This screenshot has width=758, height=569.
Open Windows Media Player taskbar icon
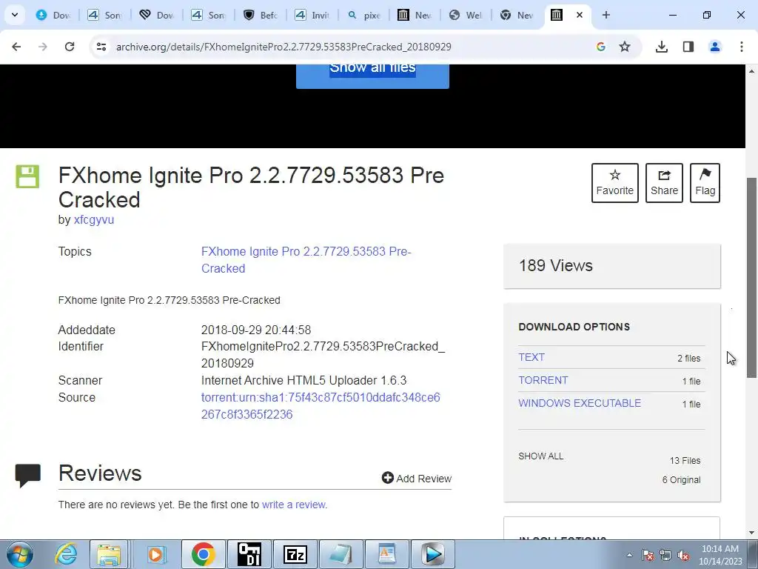click(155, 554)
